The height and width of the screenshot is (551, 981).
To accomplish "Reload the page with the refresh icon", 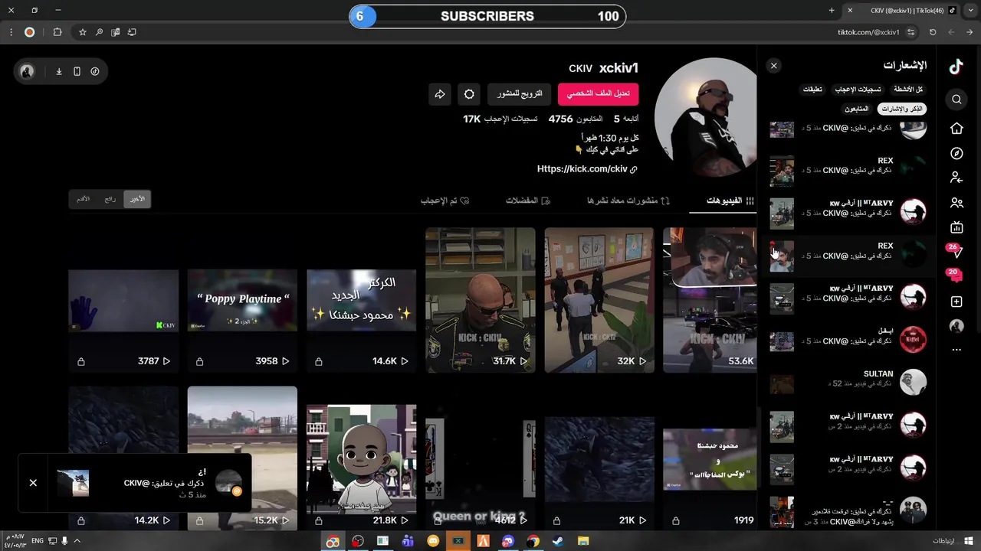I will coord(933,32).
